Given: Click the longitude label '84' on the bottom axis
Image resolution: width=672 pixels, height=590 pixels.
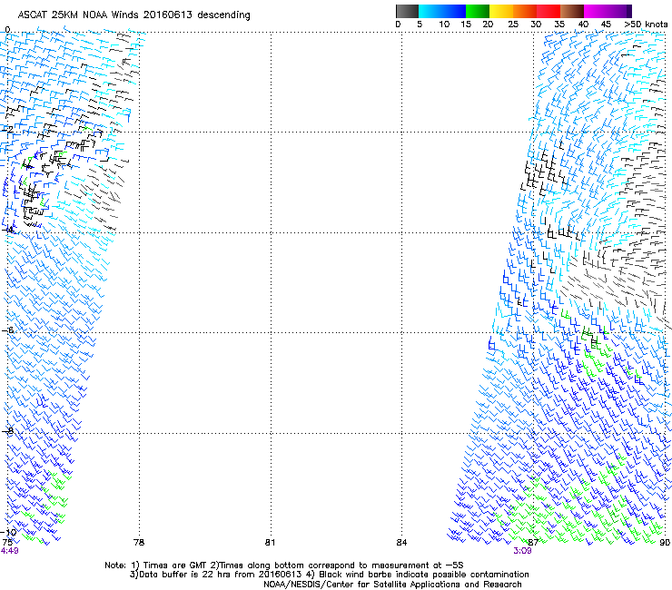Looking at the screenshot, I should click(401, 543).
